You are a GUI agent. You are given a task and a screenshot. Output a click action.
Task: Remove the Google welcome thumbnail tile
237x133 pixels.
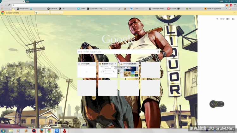coord(116,64)
